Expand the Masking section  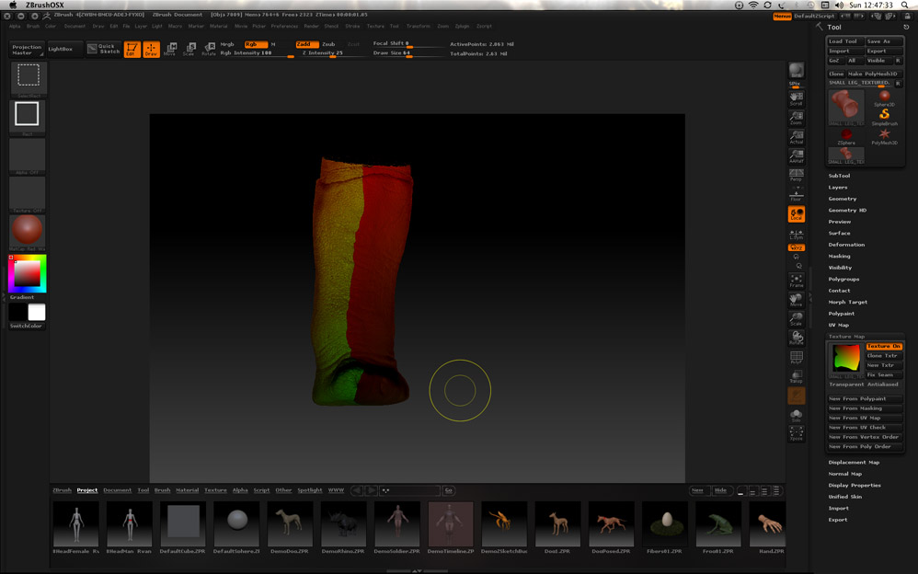(x=839, y=256)
